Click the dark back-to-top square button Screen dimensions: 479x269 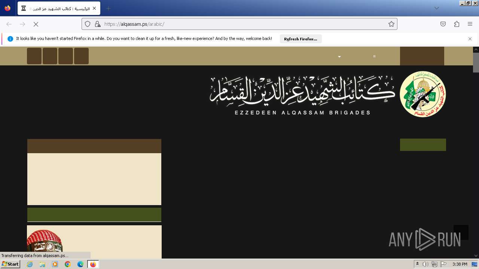(461, 232)
